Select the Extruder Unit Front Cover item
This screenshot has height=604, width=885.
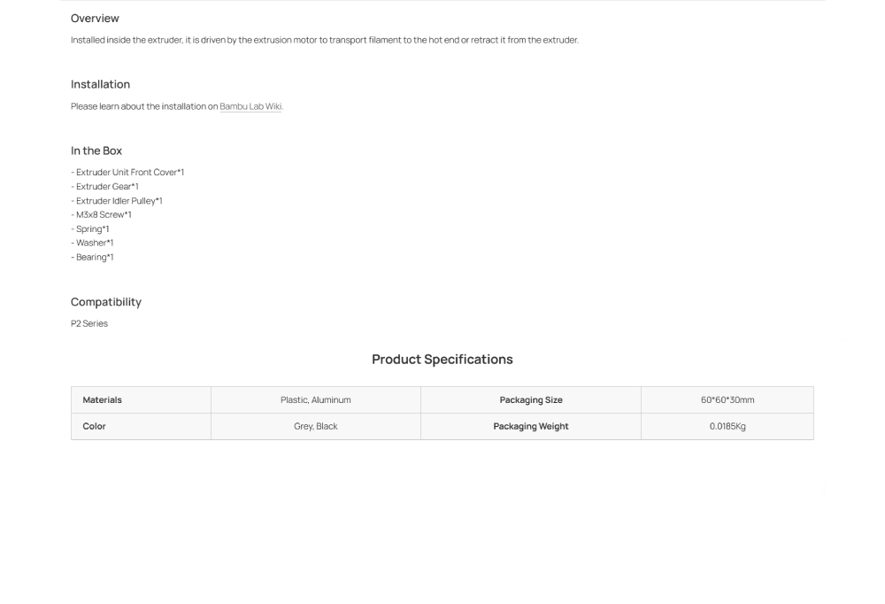click(129, 173)
